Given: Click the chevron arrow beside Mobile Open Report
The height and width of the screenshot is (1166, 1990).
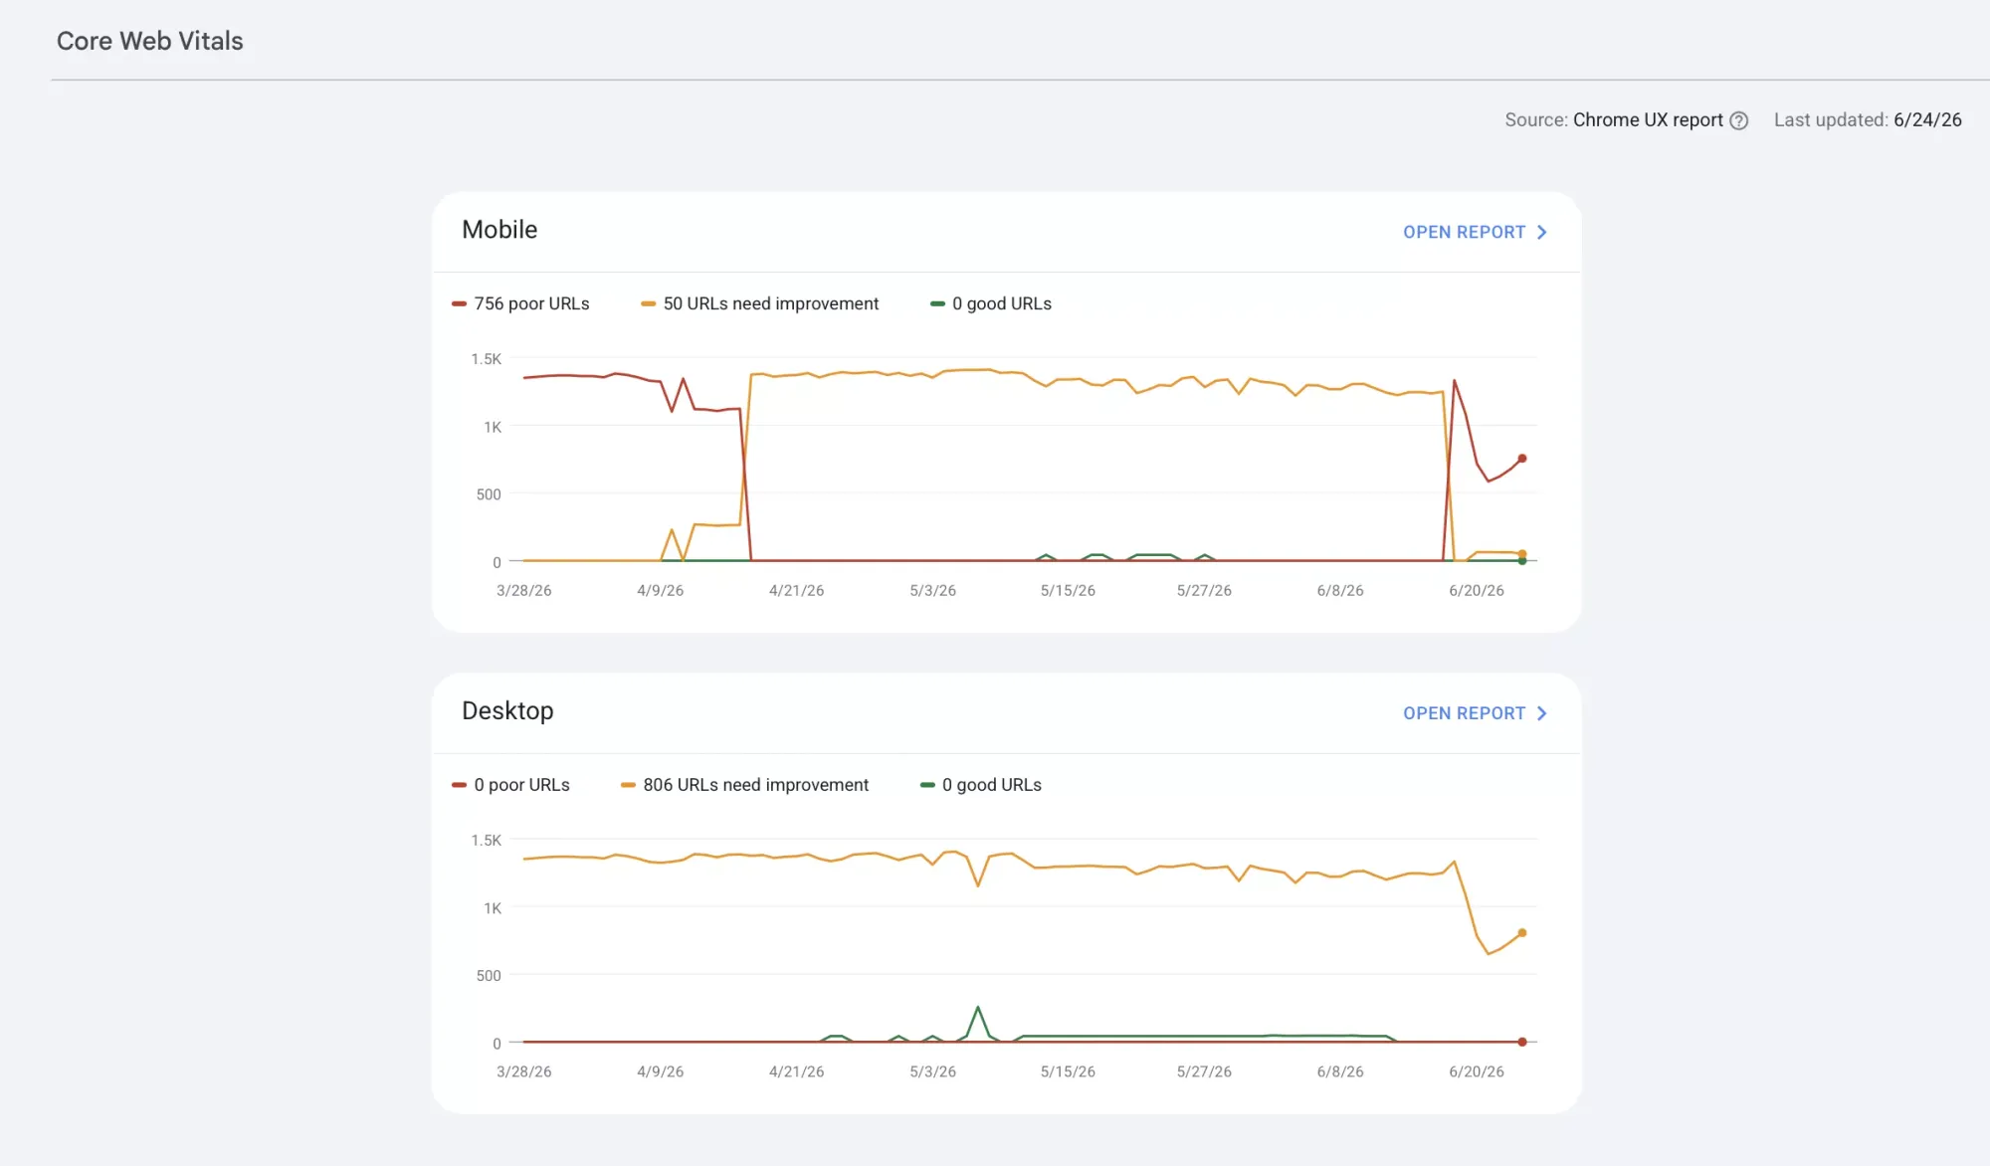Looking at the screenshot, I should click(x=1541, y=232).
